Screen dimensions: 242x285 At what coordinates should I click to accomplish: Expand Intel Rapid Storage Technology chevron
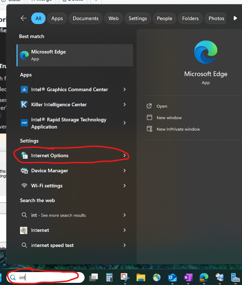pyautogui.click(x=124, y=123)
